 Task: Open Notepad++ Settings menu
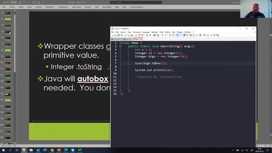tap(154, 32)
